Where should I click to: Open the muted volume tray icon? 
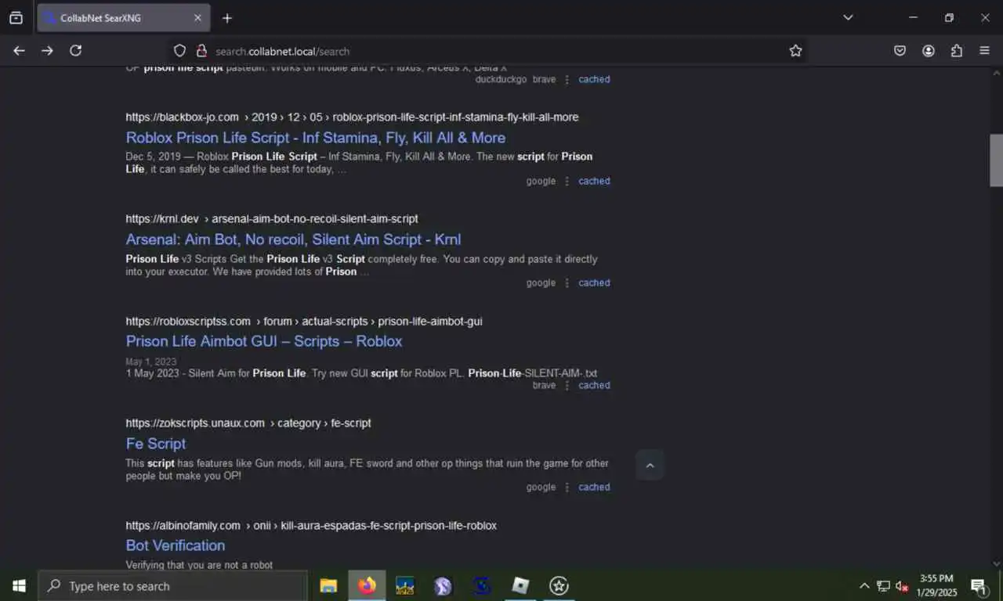tap(902, 585)
